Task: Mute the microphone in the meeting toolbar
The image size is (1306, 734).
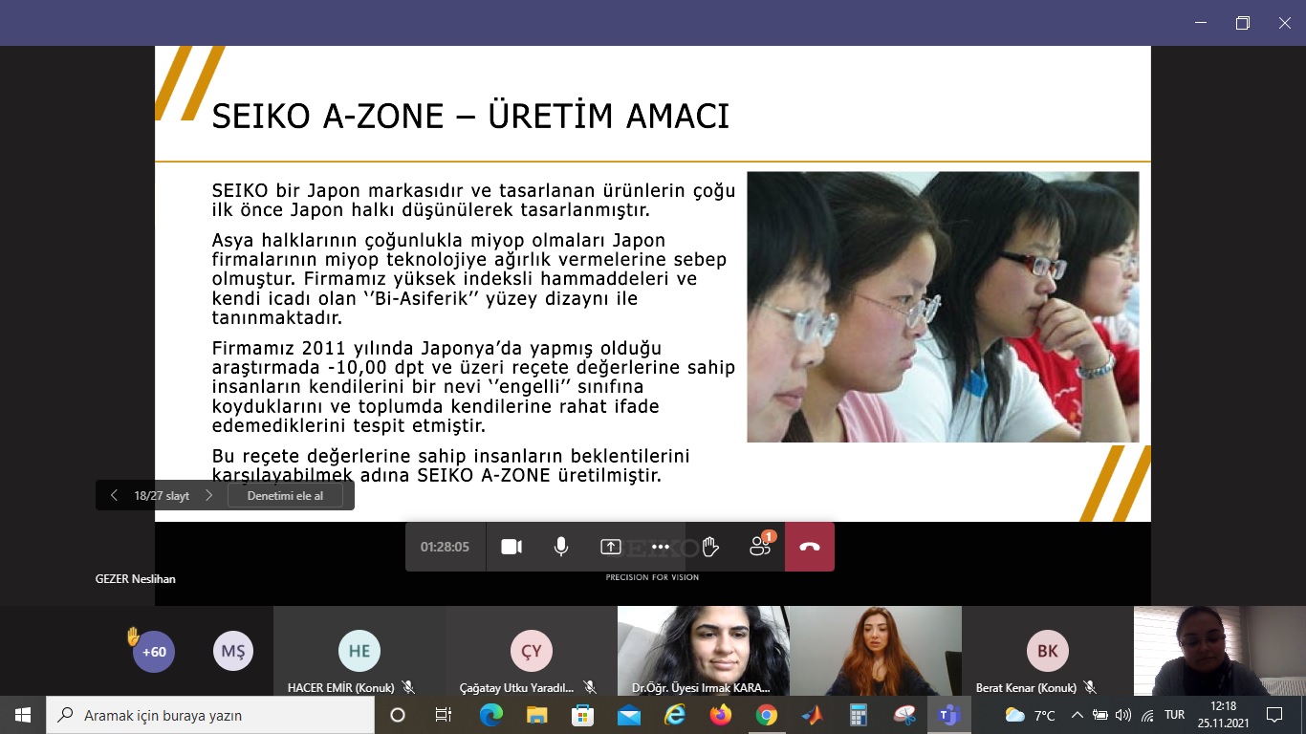Action: click(x=561, y=547)
